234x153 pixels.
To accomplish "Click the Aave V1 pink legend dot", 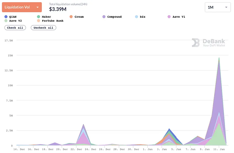I will (169, 17).
